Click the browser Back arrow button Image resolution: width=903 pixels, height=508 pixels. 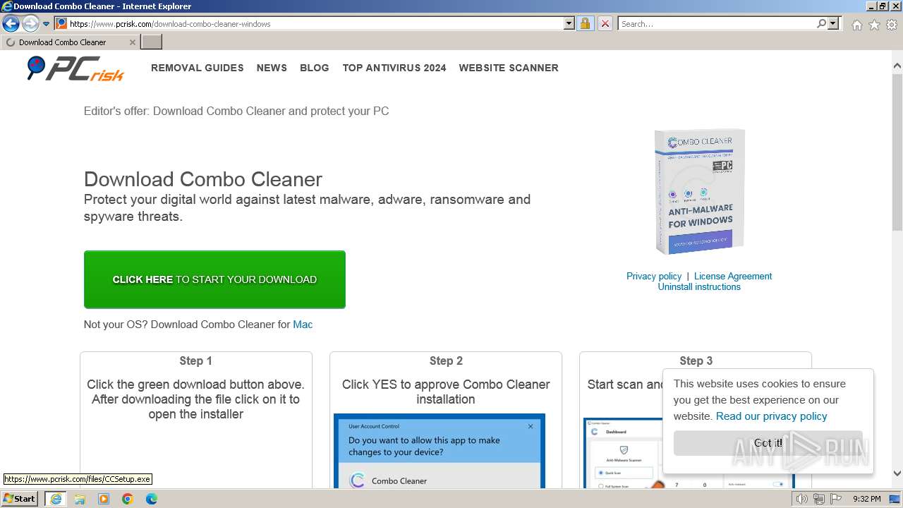tap(11, 23)
